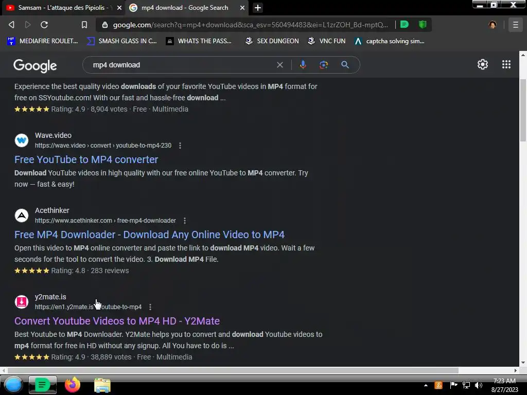Open the MEDIAFIRE ROULET... bookmark

[43, 41]
